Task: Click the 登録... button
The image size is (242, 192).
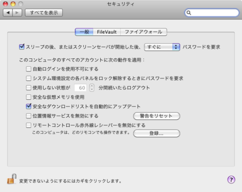Action: click(x=157, y=133)
